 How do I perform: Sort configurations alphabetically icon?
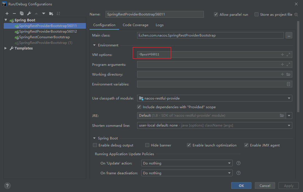(x=58, y=13)
